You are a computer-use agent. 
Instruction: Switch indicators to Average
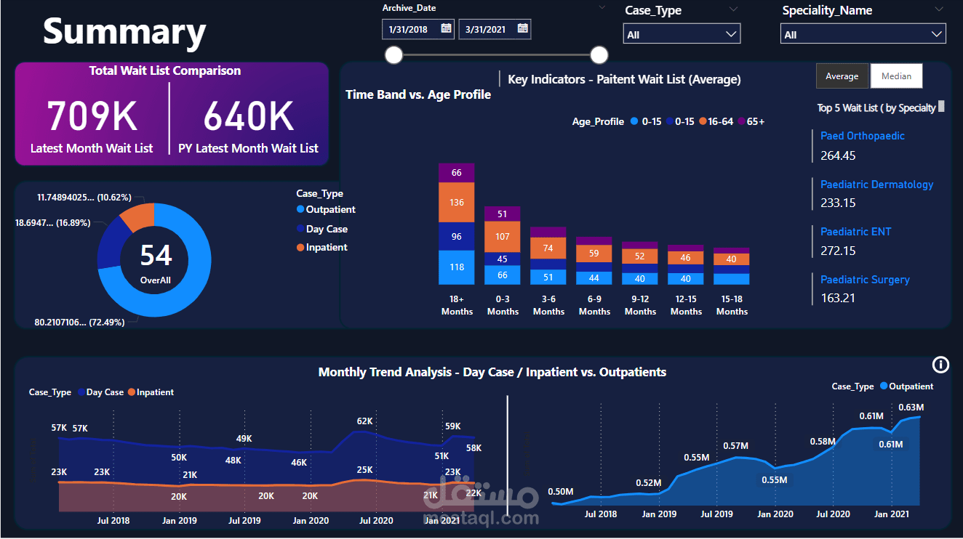tap(842, 76)
